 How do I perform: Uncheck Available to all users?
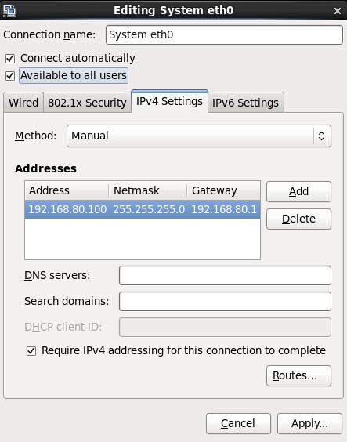point(10,76)
